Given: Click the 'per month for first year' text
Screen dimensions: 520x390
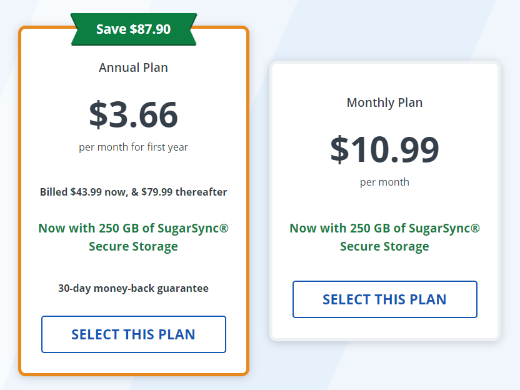Looking at the screenshot, I should [133, 147].
